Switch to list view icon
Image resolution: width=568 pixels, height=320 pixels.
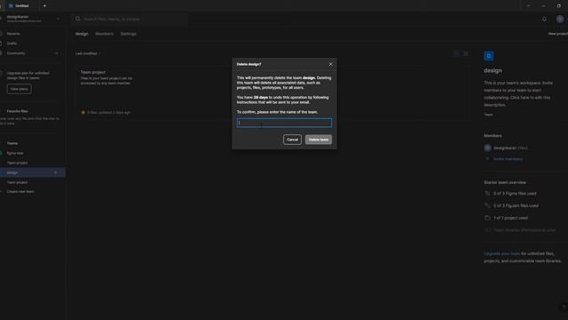coord(465,53)
